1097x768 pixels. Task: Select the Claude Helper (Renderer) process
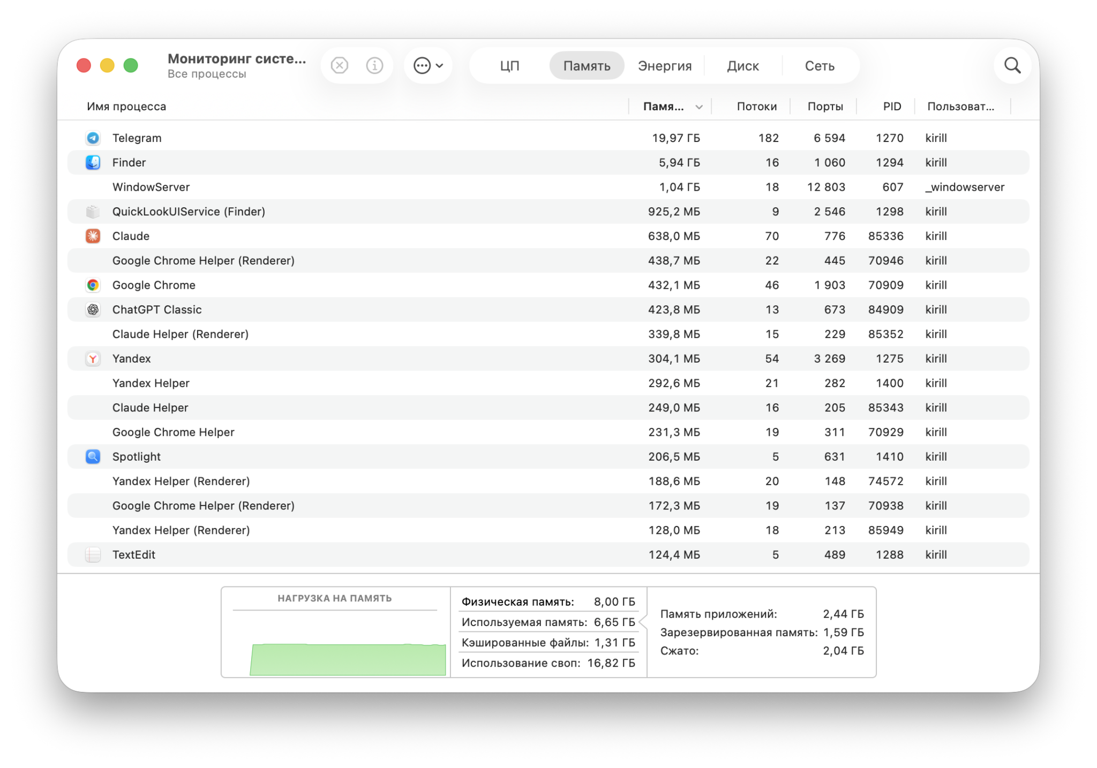pos(181,334)
